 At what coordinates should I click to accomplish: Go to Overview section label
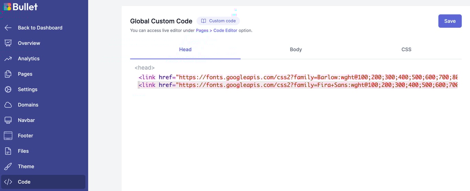click(29, 43)
